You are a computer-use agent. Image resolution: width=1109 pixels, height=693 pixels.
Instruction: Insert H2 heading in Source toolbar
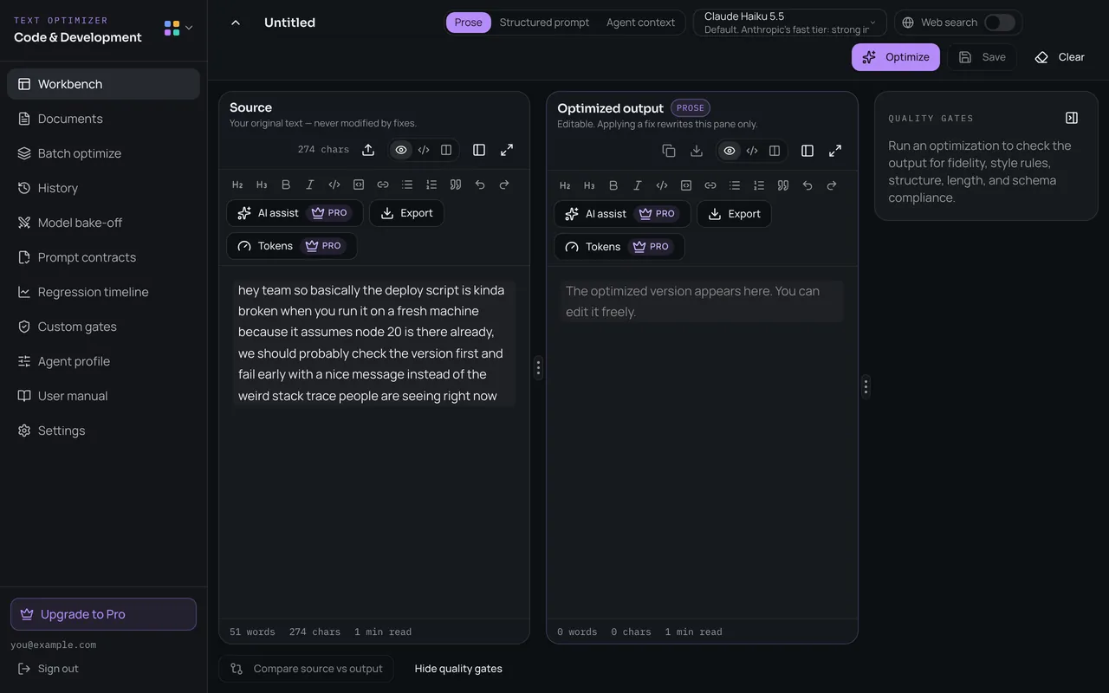[237, 185]
